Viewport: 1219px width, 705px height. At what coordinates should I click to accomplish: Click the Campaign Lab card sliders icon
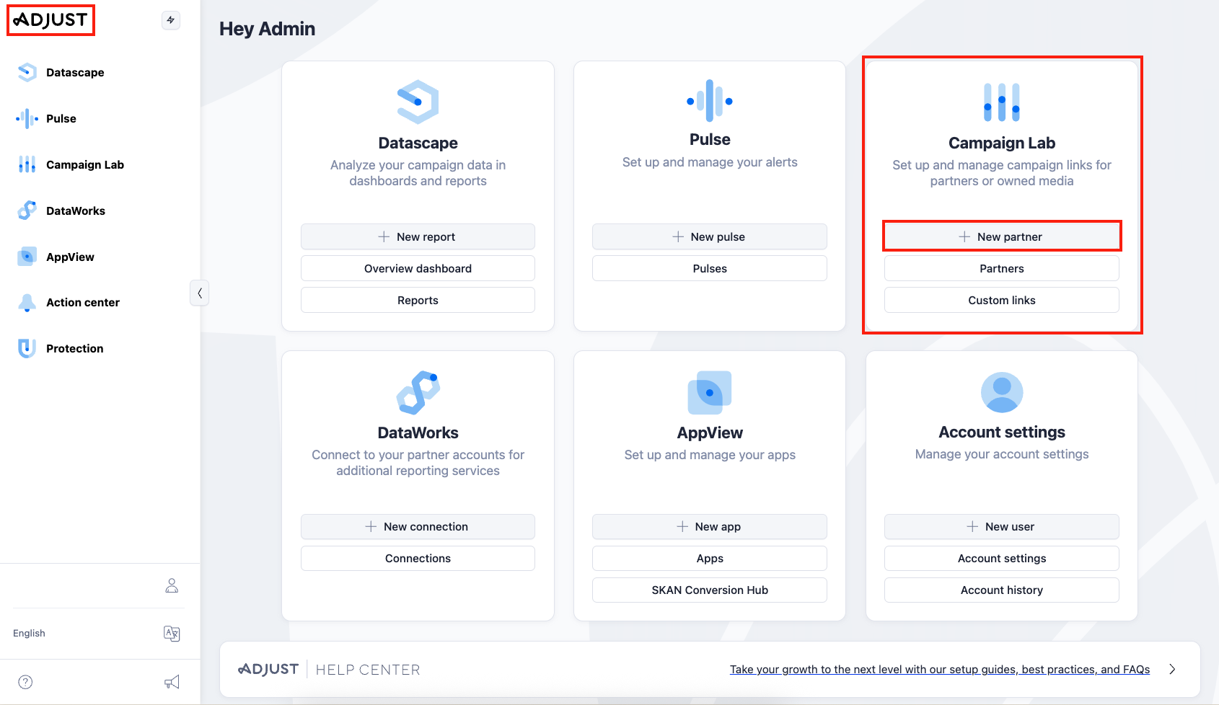point(1002,102)
